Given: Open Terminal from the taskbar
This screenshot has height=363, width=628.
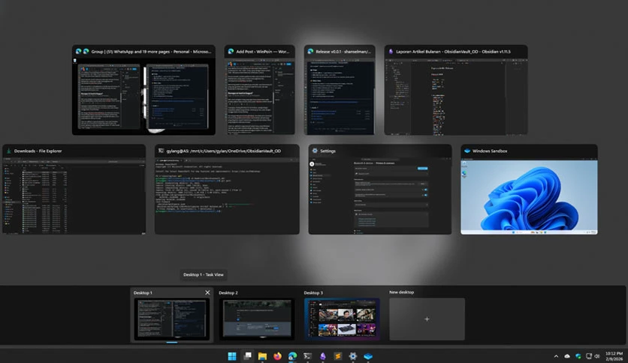Looking at the screenshot, I should pos(307,355).
